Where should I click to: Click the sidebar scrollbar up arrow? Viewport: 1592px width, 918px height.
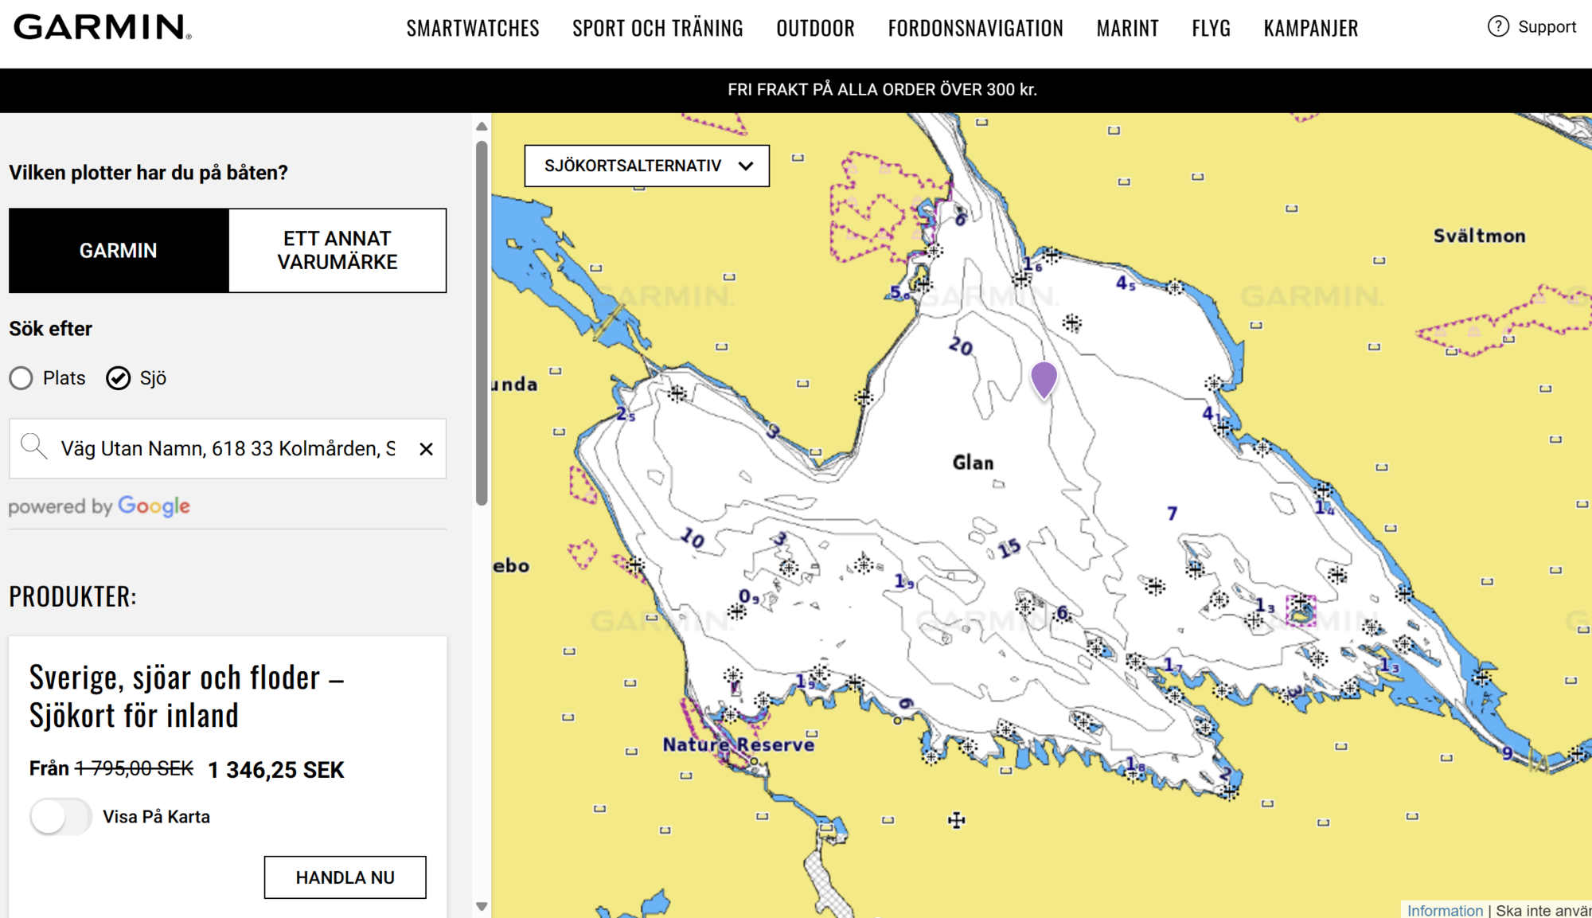(x=482, y=127)
